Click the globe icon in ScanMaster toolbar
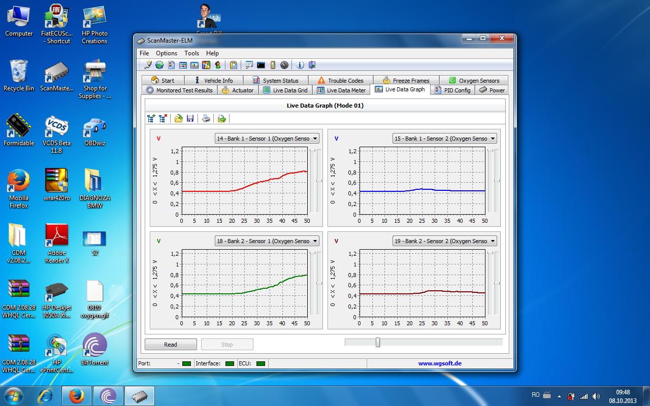The height and width of the screenshot is (406, 650). [159, 65]
